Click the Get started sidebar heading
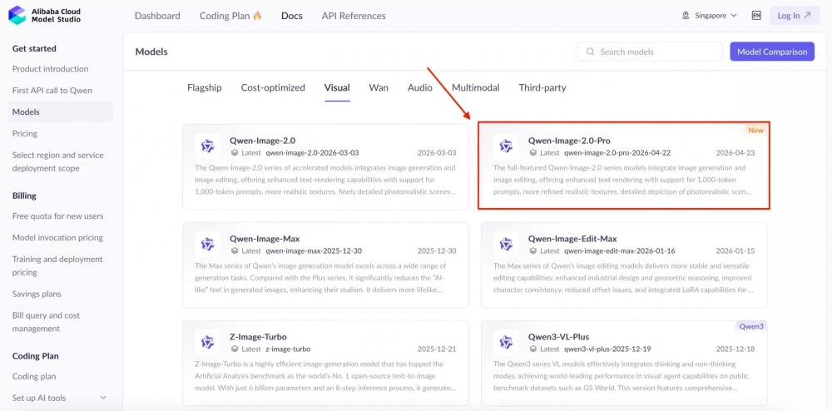The height and width of the screenshot is (411, 832). 34,48
